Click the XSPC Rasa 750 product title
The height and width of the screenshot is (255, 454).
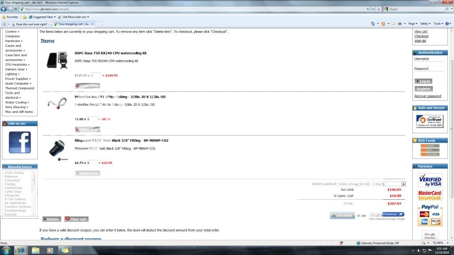(110, 53)
